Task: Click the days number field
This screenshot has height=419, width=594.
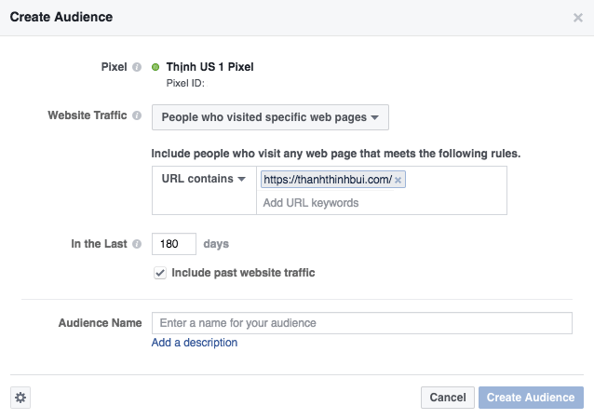Action: point(174,244)
